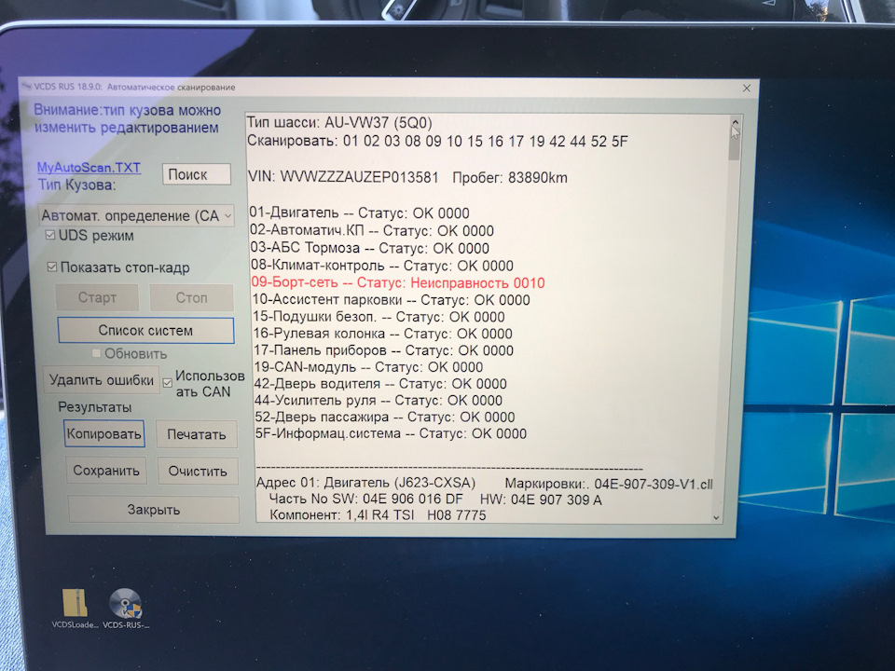Select the 03-АБС Тормоза status line
Screen dimensions: 895x671
[x=370, y=248]
